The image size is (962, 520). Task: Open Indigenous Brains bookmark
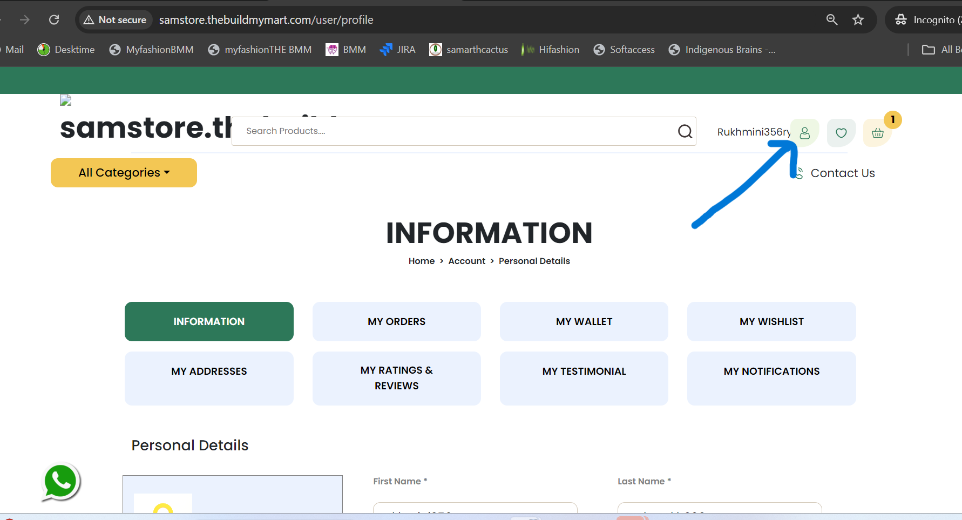722,50
